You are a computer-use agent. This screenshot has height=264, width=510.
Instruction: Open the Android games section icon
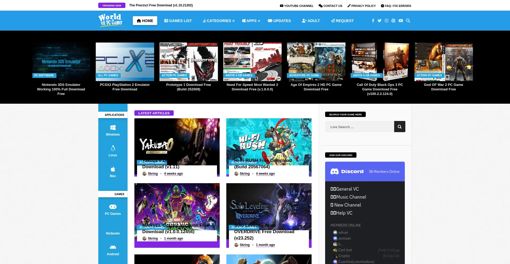(x=113, y=247)
